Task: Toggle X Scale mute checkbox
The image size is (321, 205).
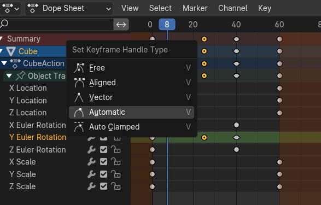Action: [x=103, y=162]
